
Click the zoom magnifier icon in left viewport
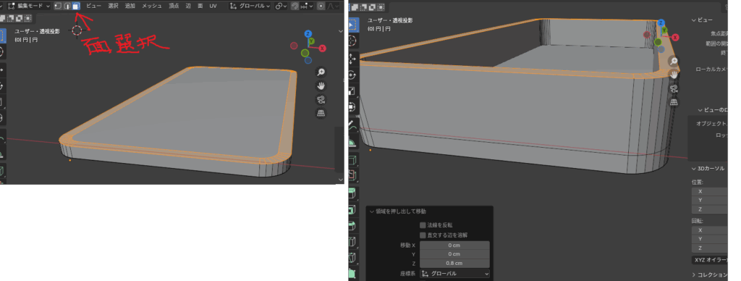coord(321,72)
